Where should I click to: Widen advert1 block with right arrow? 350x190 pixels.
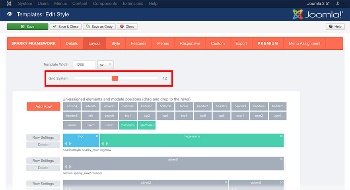pos(70,167)
